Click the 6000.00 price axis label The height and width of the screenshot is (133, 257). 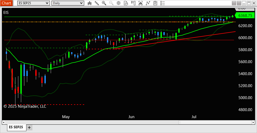pos(245,38)
